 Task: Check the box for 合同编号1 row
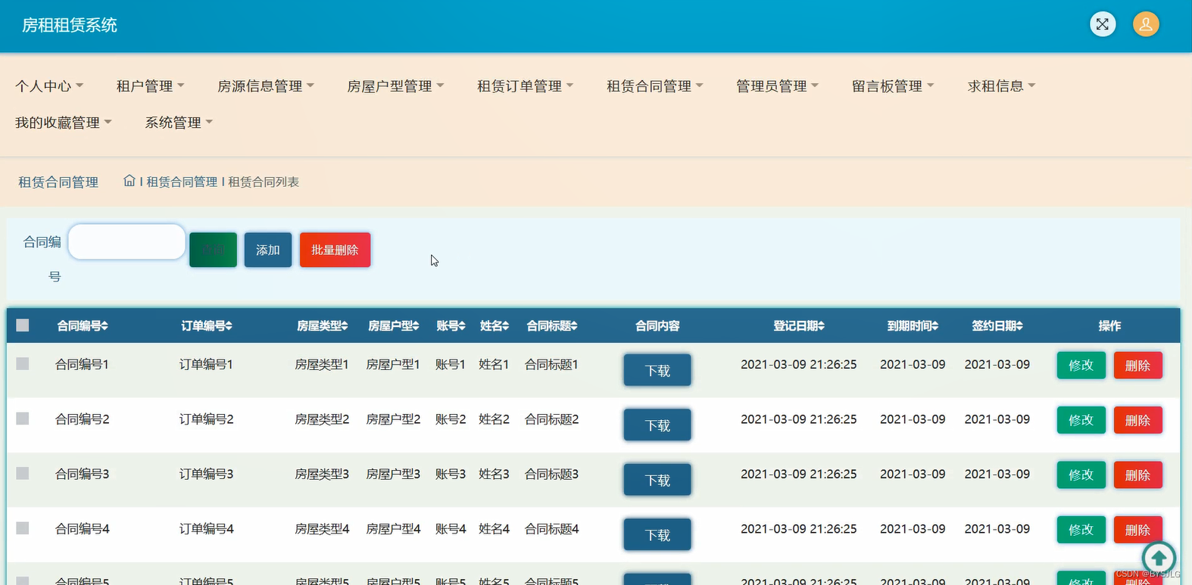(x=23, y=364)
